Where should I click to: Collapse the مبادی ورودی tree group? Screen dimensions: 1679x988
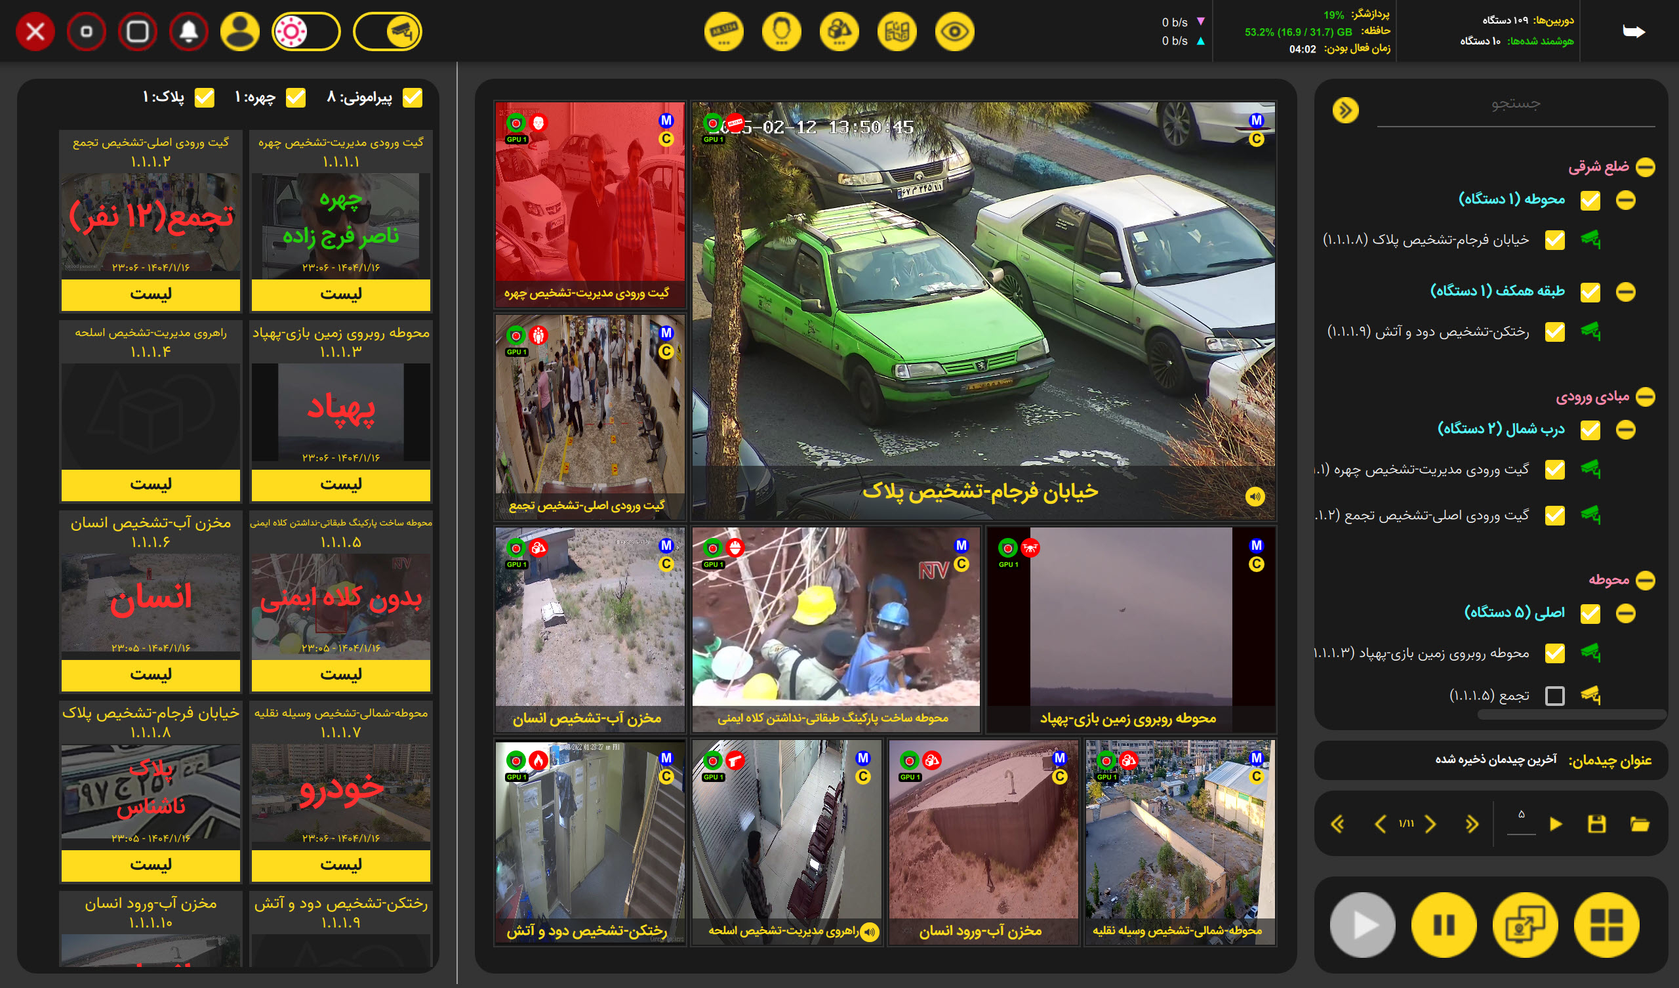[1645, 397]
